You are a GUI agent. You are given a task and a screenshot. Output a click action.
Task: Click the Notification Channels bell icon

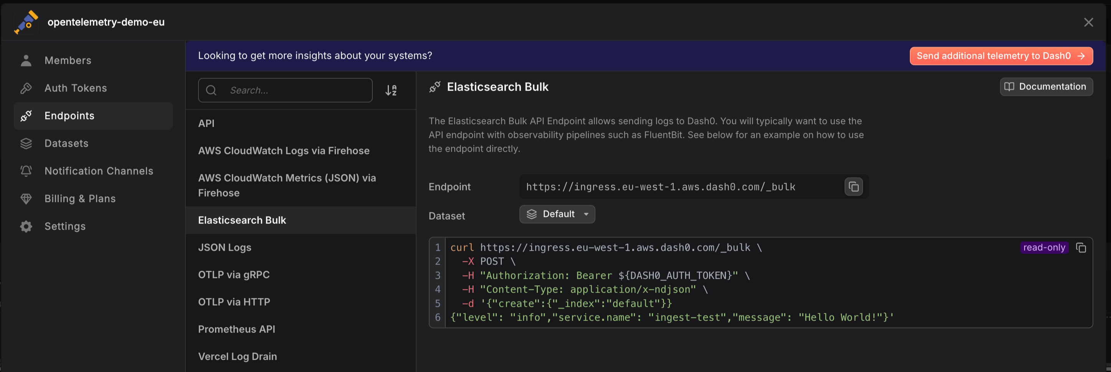click(26, 171)
